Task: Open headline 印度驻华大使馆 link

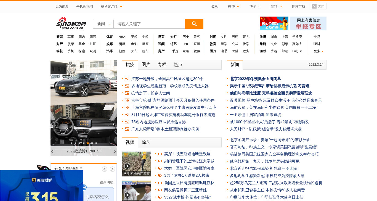Action: (x=266, y=197)
